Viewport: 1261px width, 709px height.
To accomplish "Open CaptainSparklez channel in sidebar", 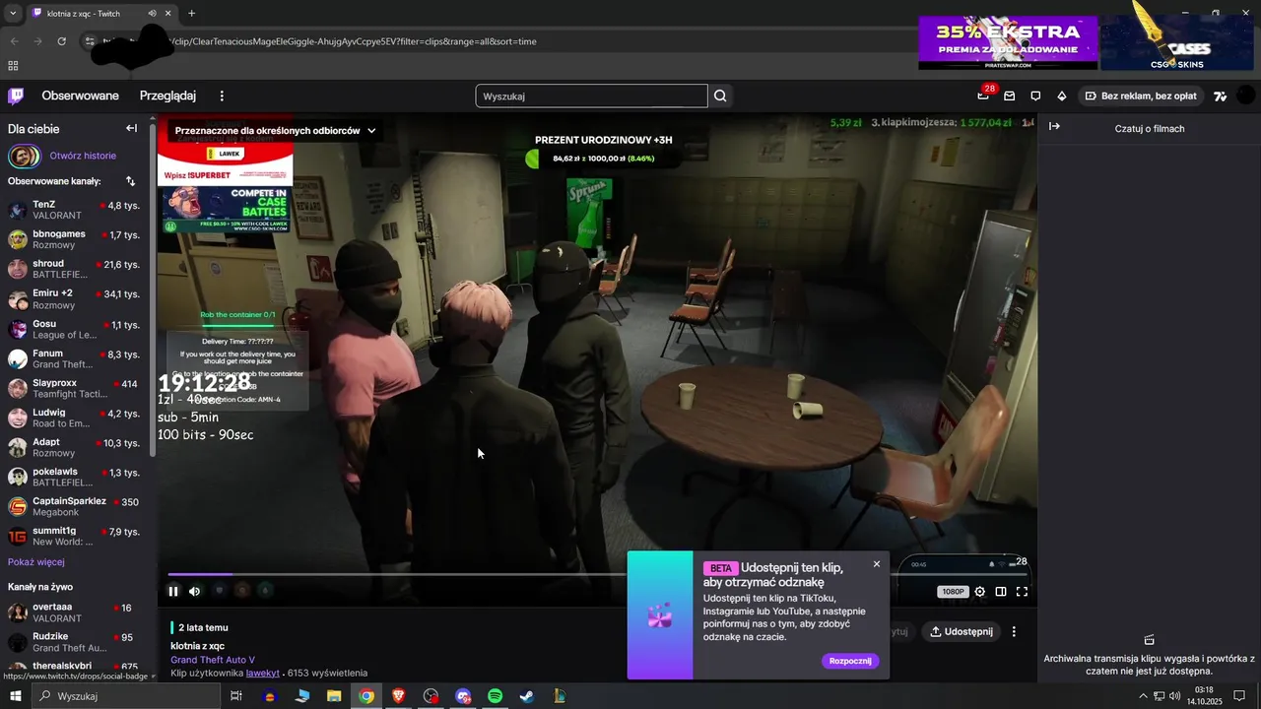I will (76, 506).
